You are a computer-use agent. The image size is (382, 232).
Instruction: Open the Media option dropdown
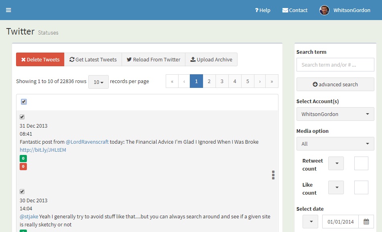point(335,144)
